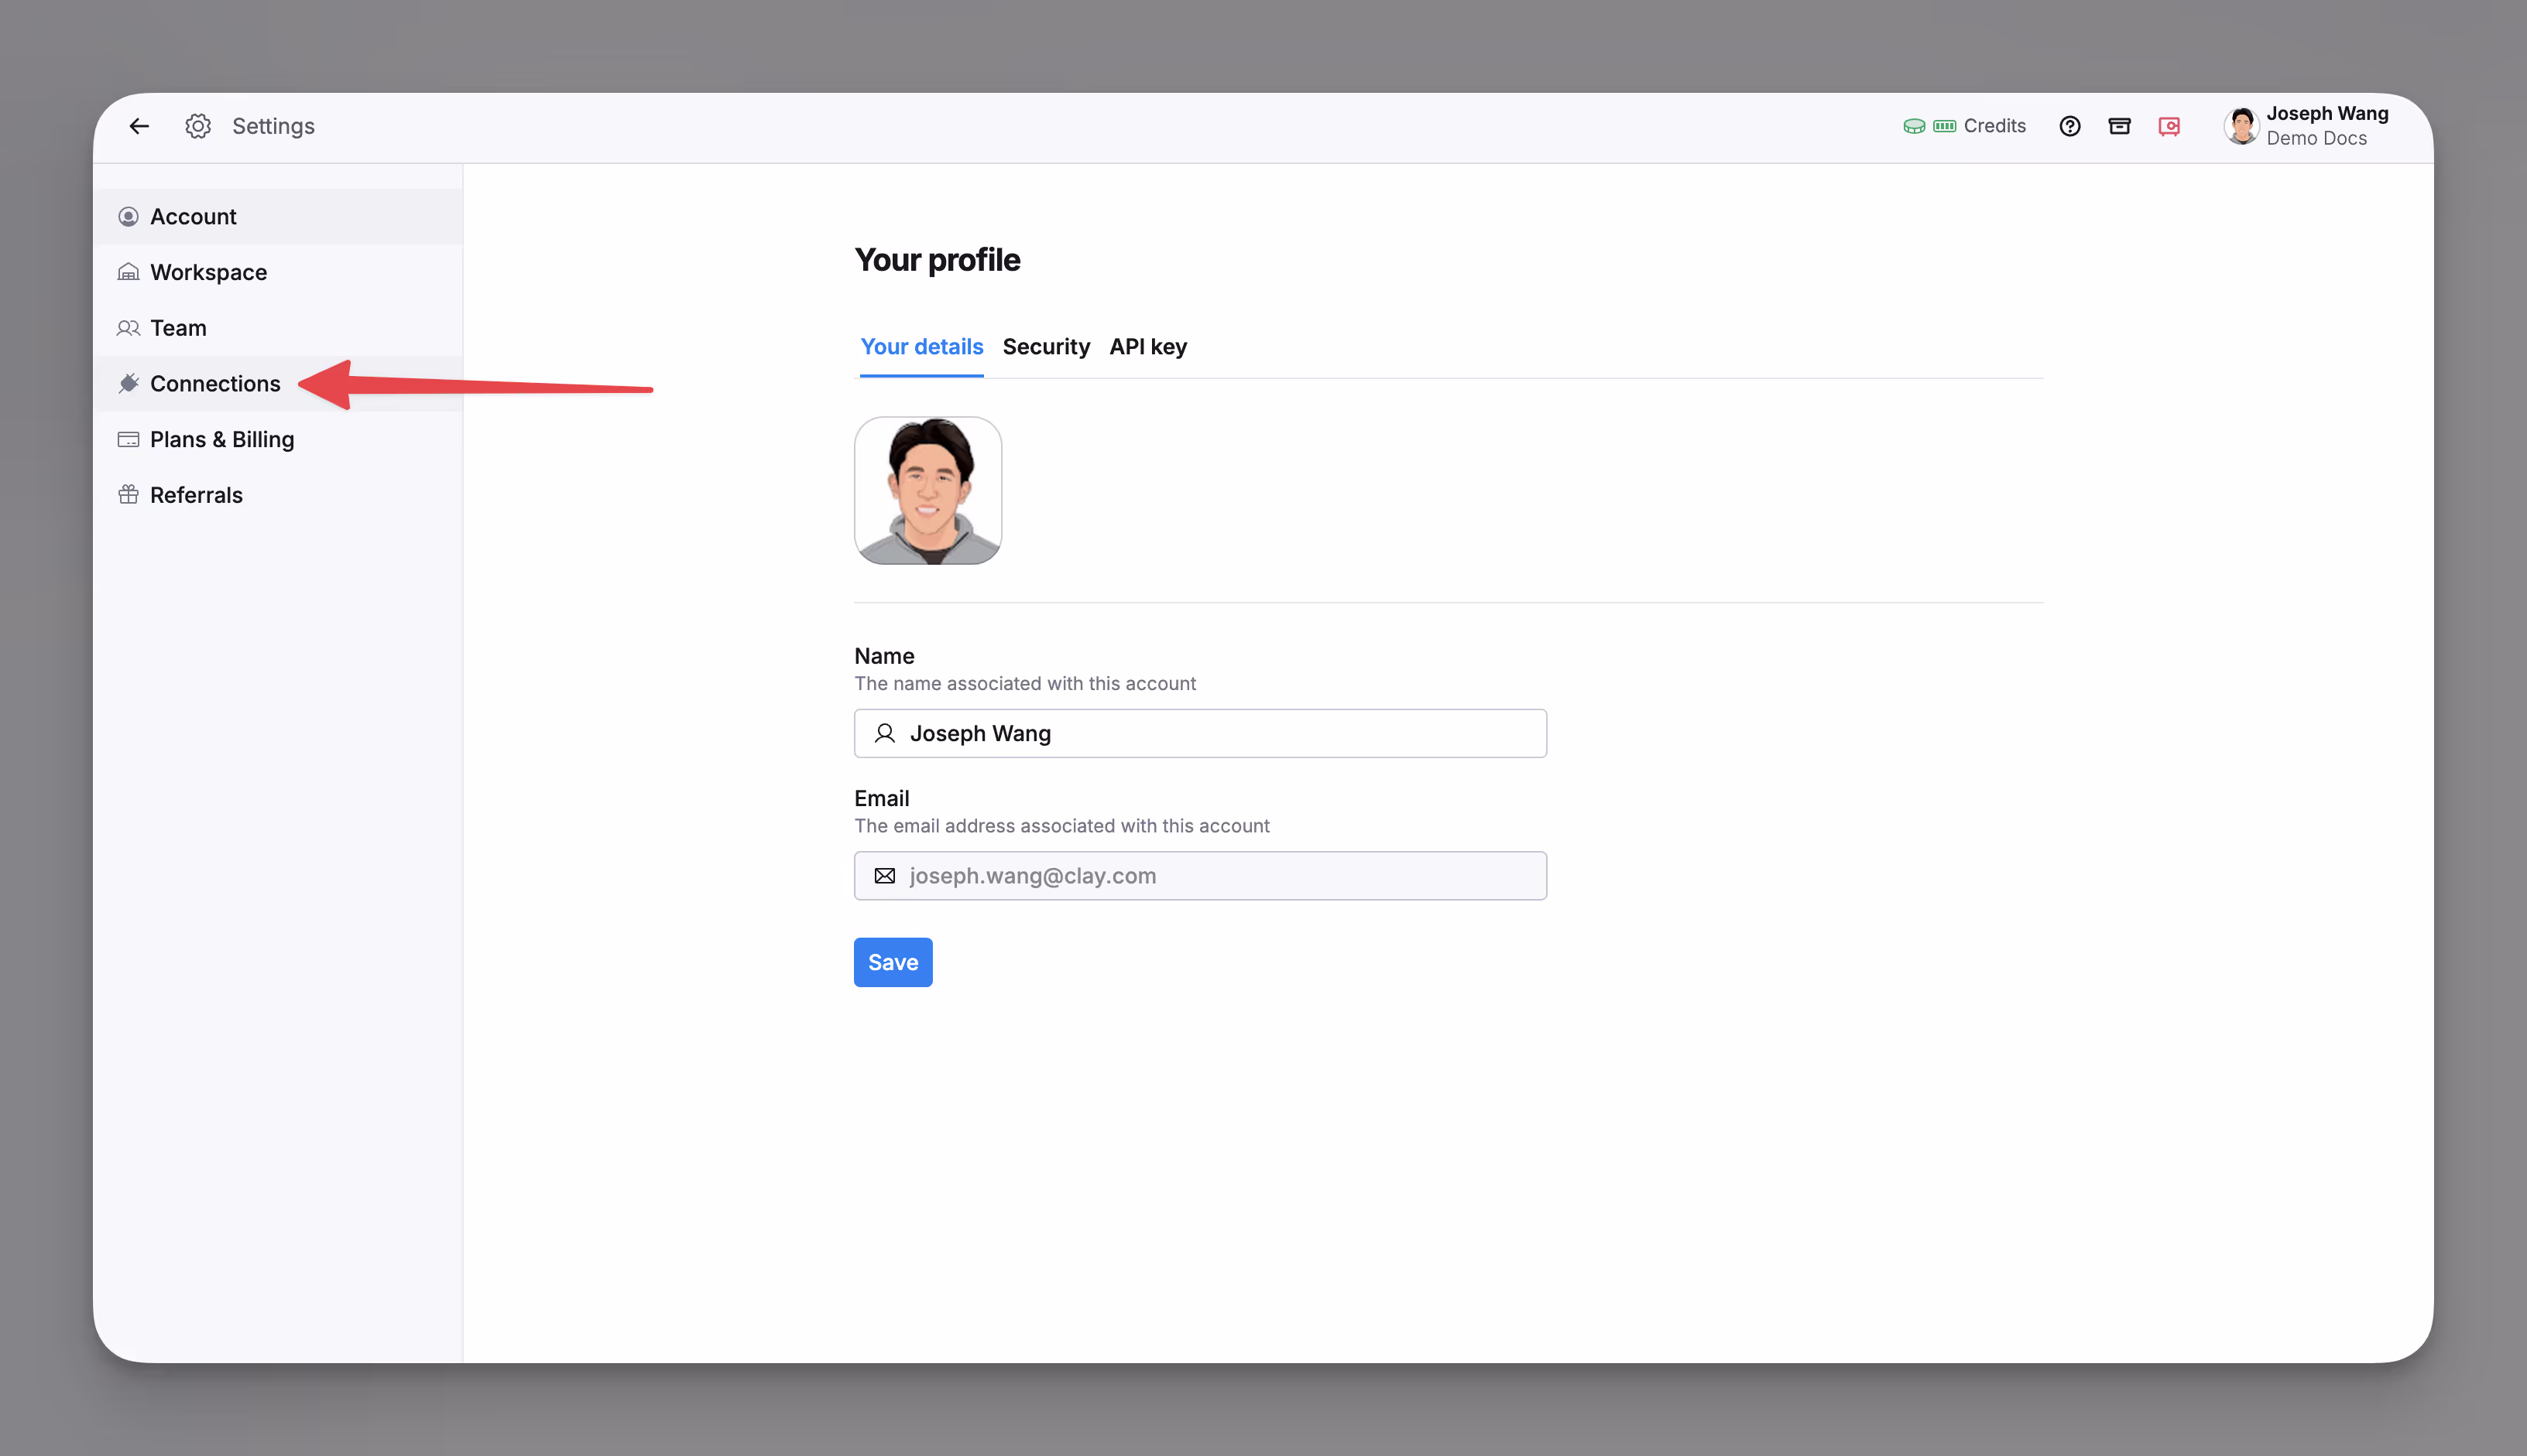
Task: Select Account in the sidebar
Action: click(278, 217)
